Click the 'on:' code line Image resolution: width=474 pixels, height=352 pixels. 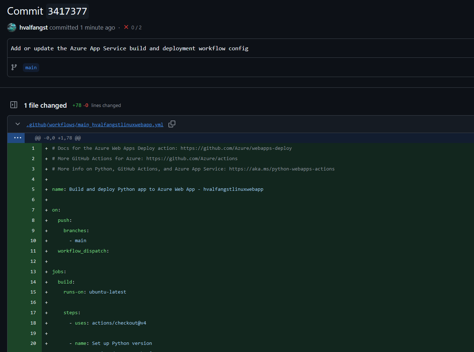tap(56, 210)
